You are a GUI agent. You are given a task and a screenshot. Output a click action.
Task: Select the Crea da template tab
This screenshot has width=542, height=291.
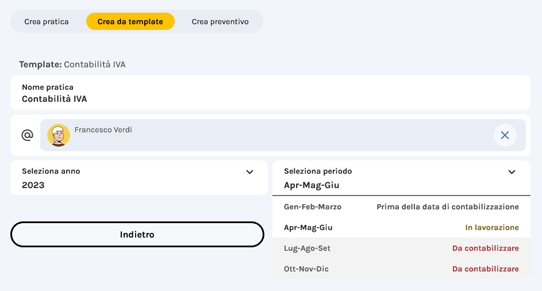tap(130, 22)
